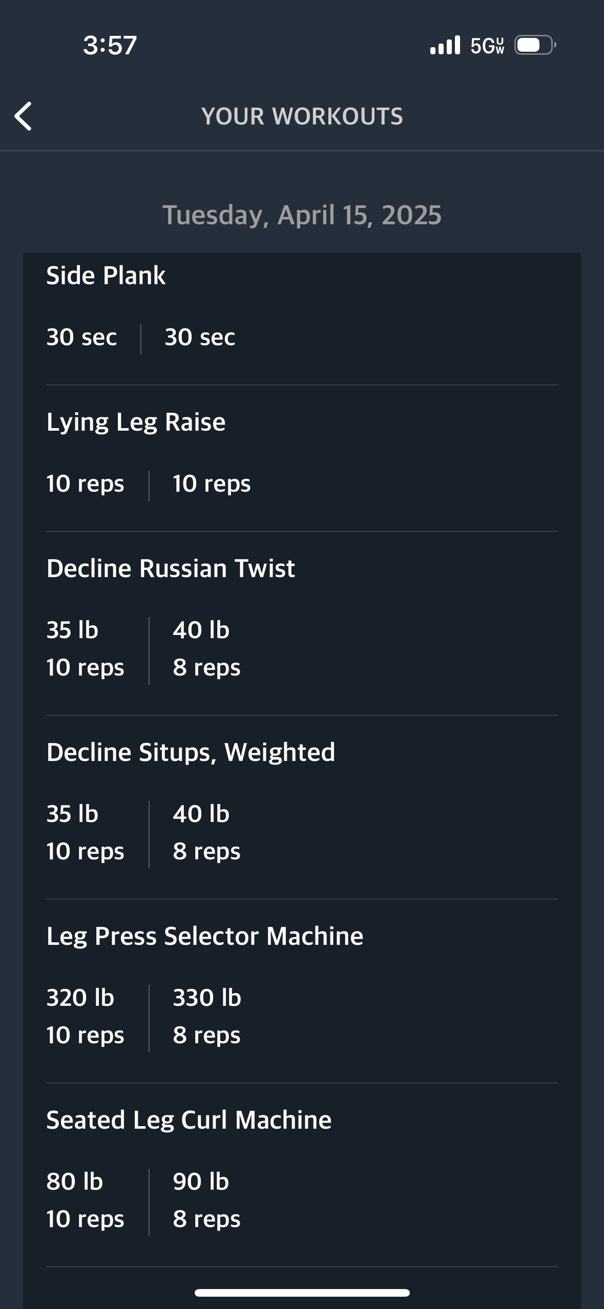Tap the cellular signal bars icon
The image size is (604, 1309).
click(445, 45)
